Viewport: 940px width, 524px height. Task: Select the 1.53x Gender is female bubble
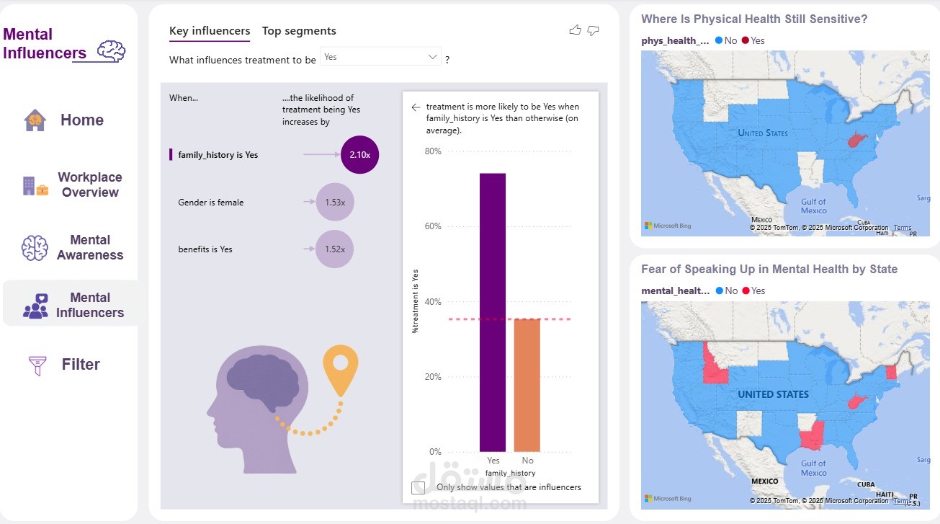pos(335,203)
